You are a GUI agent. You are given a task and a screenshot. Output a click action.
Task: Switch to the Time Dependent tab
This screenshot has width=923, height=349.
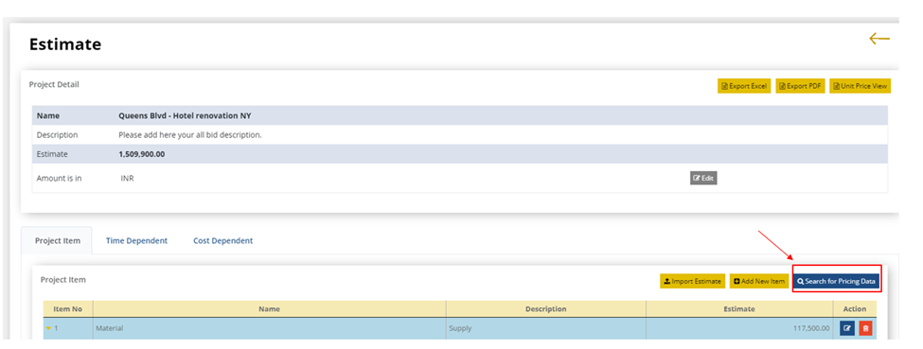click(x=136, y=241)
